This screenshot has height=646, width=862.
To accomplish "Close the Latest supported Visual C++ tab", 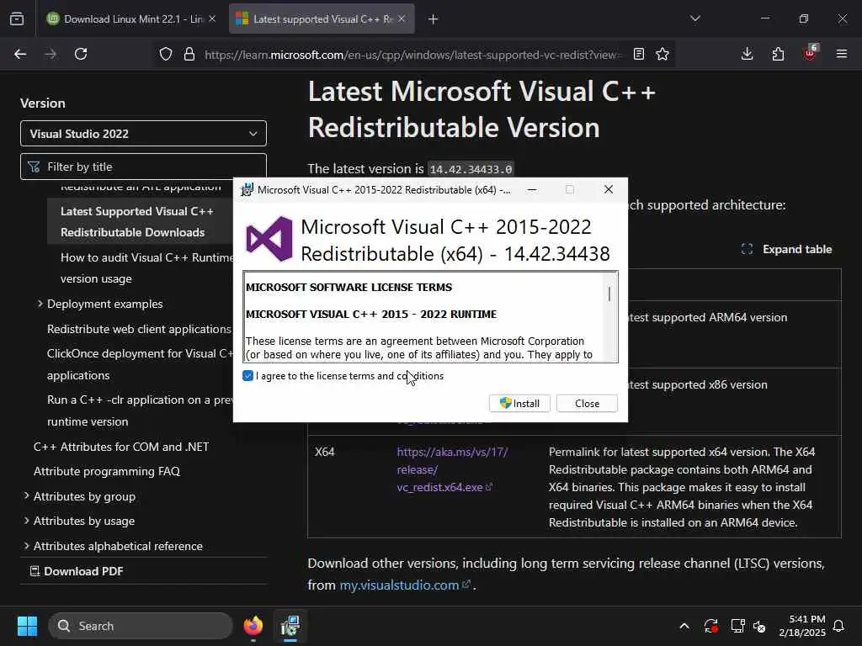I will [402, 19].
